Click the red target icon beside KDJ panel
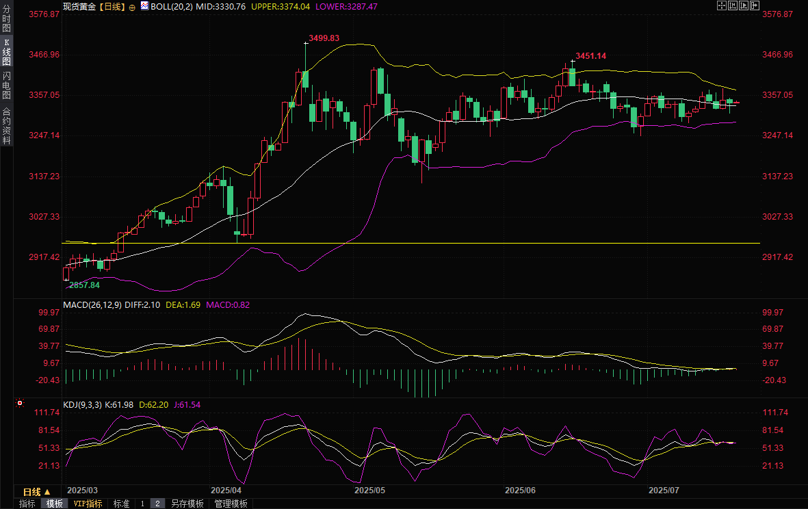This screenshot has width=808, height=509. click(x=20, y=404)
